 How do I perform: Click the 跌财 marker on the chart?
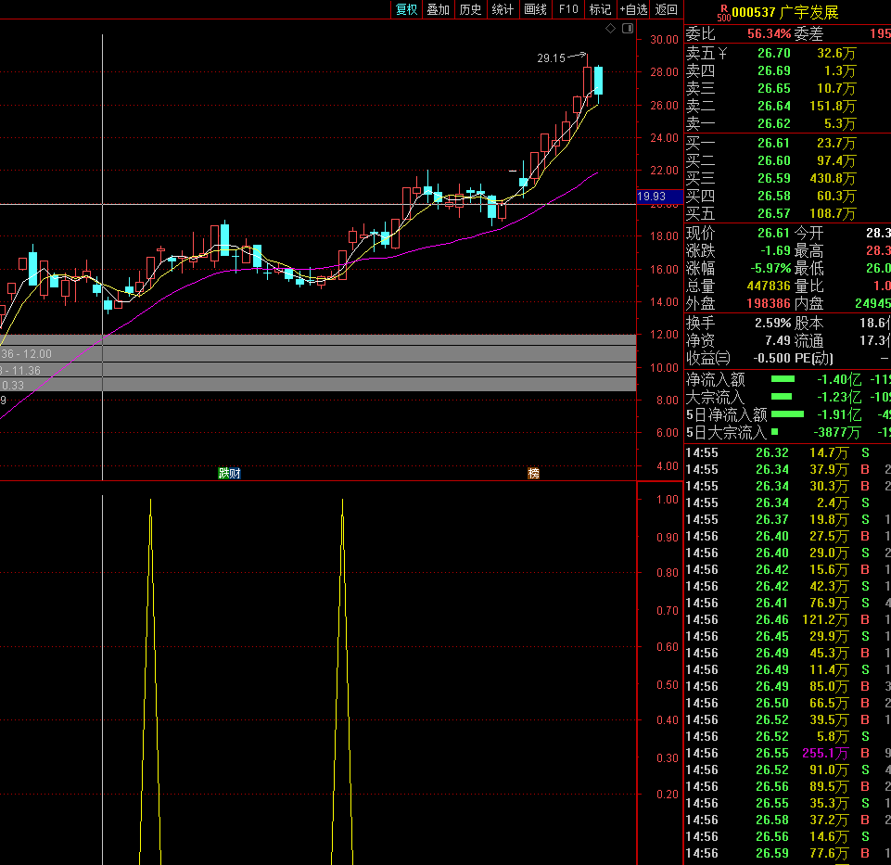(230, 473)
